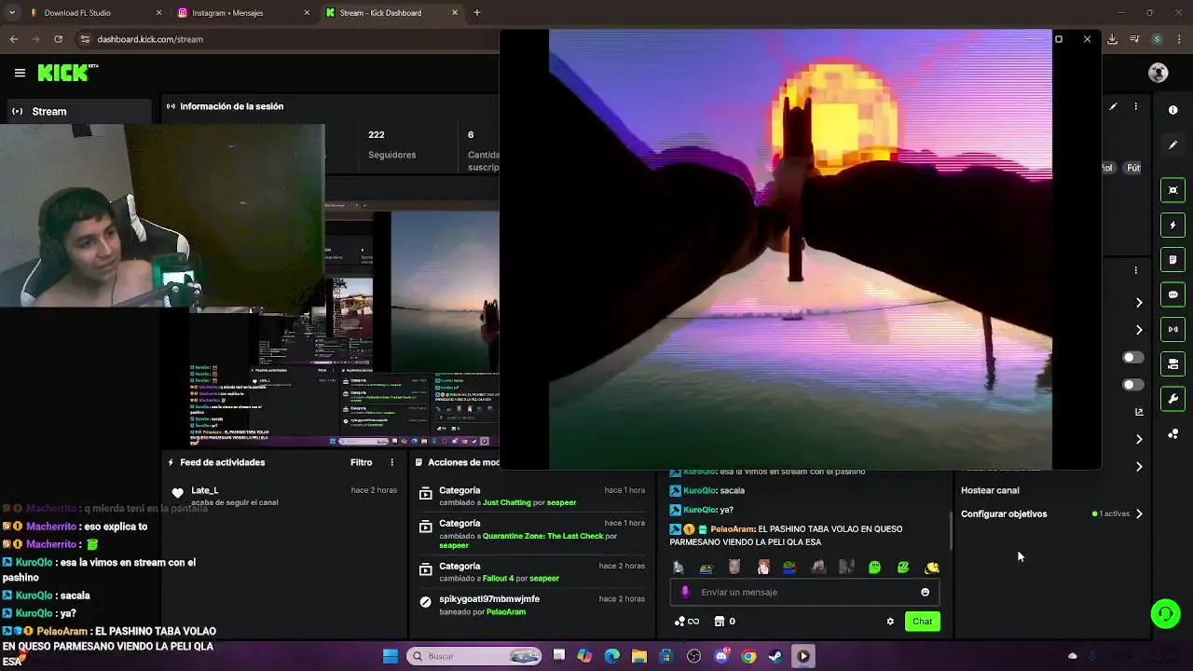
Task: Click Configurar objetivos option
Action: (1004, 514)
